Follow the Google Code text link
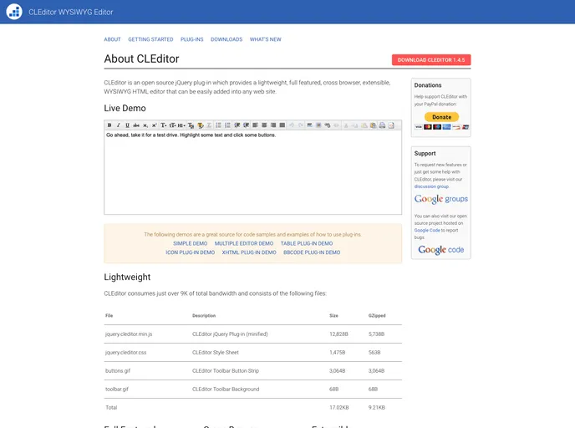575x428 pixels. coord(427,231)
